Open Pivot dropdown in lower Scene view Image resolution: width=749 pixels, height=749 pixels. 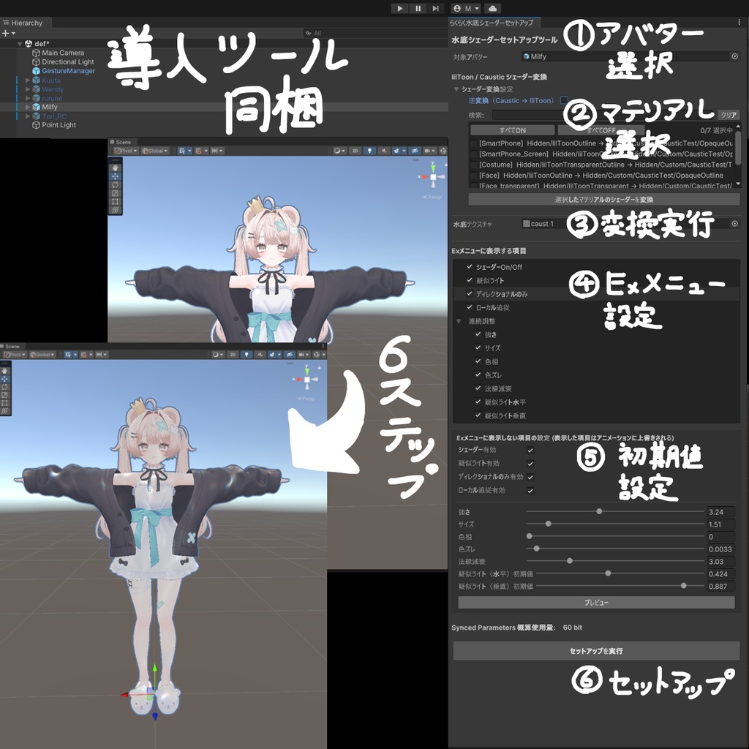tap(15, 355)
